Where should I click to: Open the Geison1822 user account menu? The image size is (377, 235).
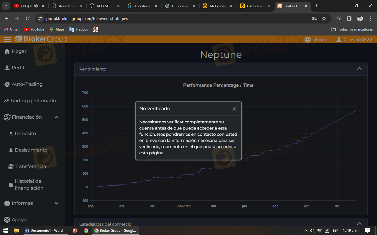354,40
